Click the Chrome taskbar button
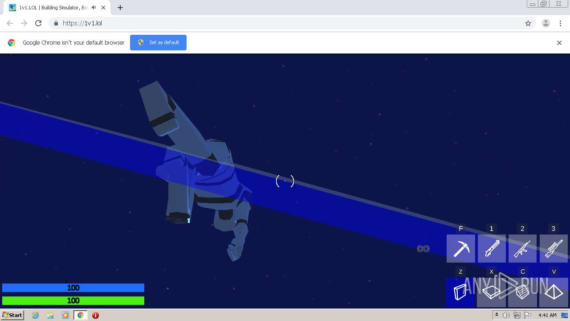570x321 pixels. point(80,315)
